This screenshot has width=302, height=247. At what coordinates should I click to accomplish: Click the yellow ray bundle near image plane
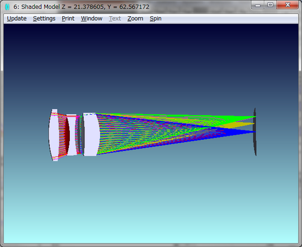coord(239,125)
